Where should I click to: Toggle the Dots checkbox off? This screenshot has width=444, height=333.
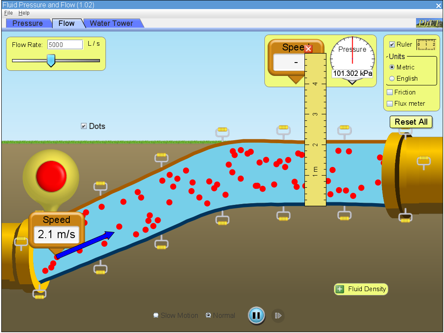pyautogui.click(x=83, y=126)
